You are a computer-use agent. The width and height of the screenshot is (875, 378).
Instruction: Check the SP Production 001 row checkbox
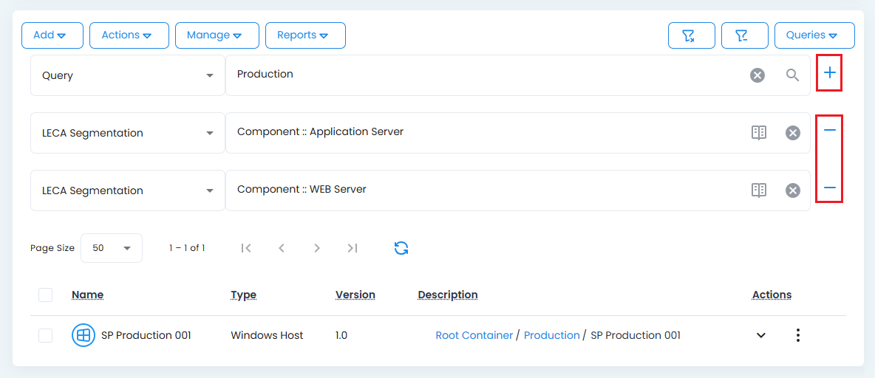tap(46, 335)
